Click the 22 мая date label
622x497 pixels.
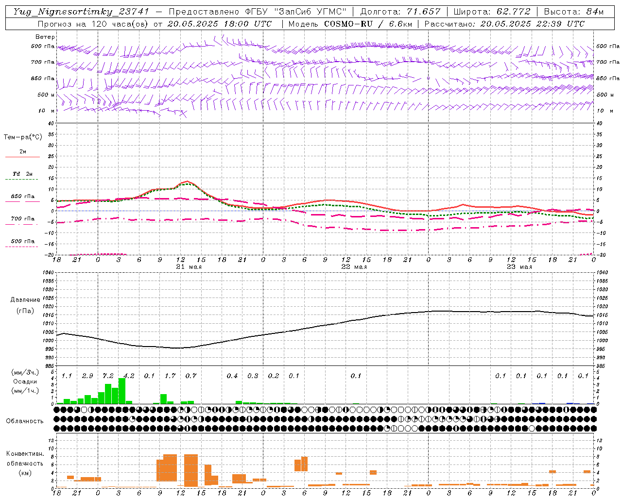pyautogui.click(x=354, y=267)
